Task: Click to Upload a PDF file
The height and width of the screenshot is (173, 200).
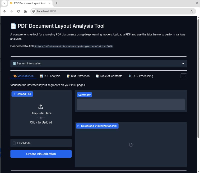Action: [x=41, y=122]
